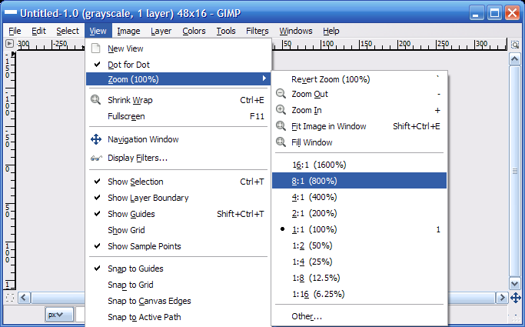Click horizontal scrollbar left arrow
Image resolution: width=525 pixels, height=327 pixels.
(24, 298)
